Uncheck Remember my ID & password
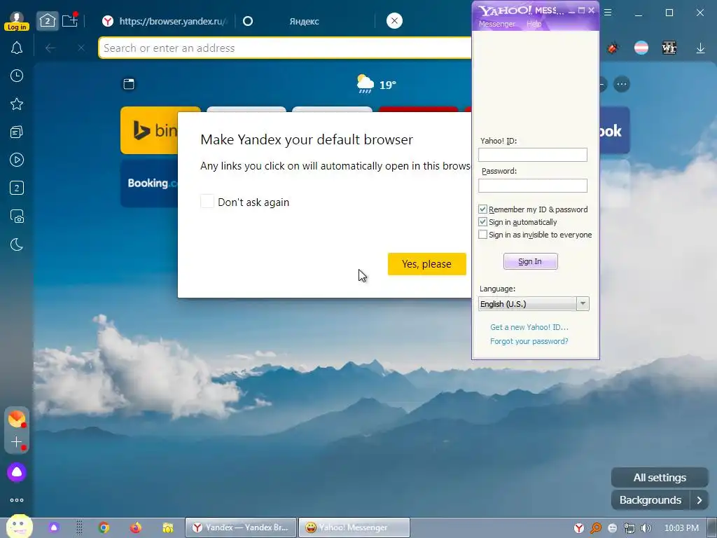 (482, 209)
